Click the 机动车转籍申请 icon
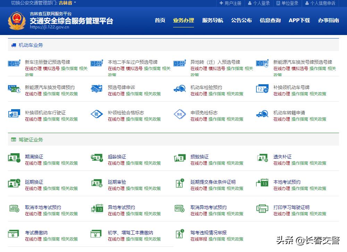Screen dimensions: 347x252 pyautogui.click(x=262, y=114)
